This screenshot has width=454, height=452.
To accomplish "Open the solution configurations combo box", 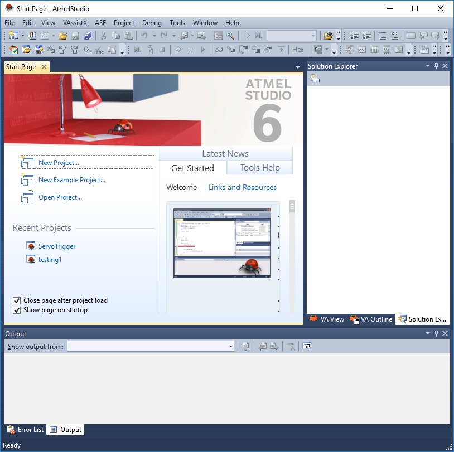I will (291, 36).
